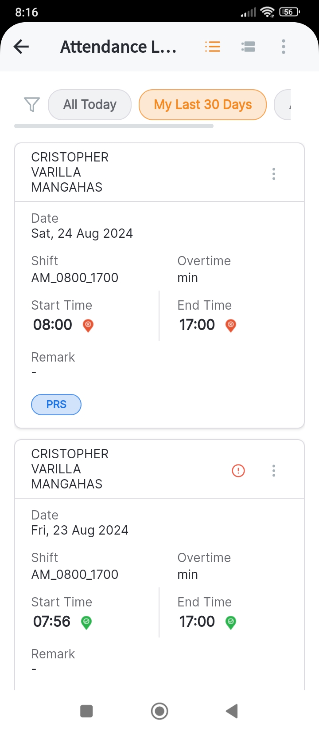Viewport: 319px width, 732px height.
Task: Open the filter funnel icon
Action: tap(31, 105)
